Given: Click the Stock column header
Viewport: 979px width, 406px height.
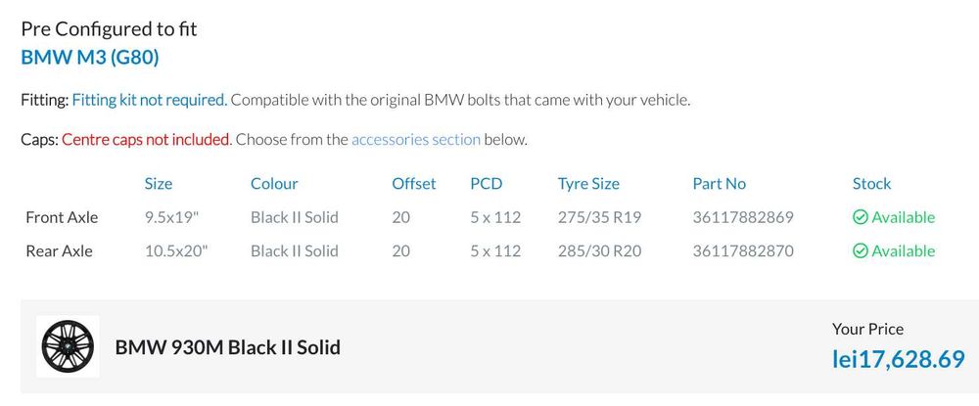Looking at the screenshot, I should 872,184.
